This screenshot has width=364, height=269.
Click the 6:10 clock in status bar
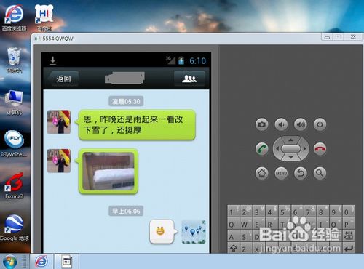click(x=197, y=61)
